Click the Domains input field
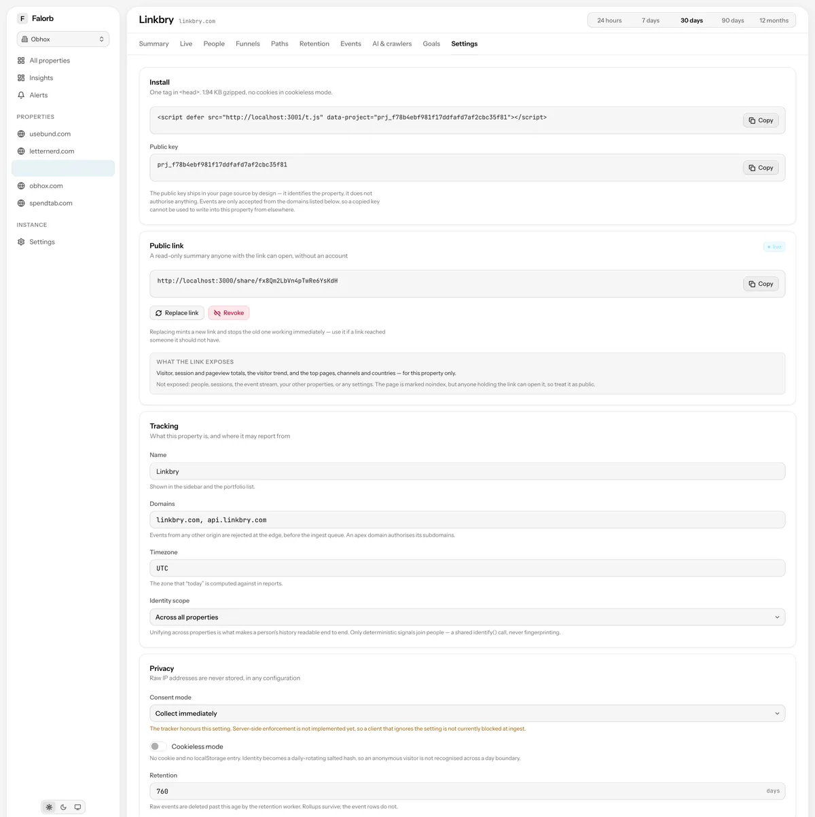Viewport: 815px width, 817px height. coord(467,520)
